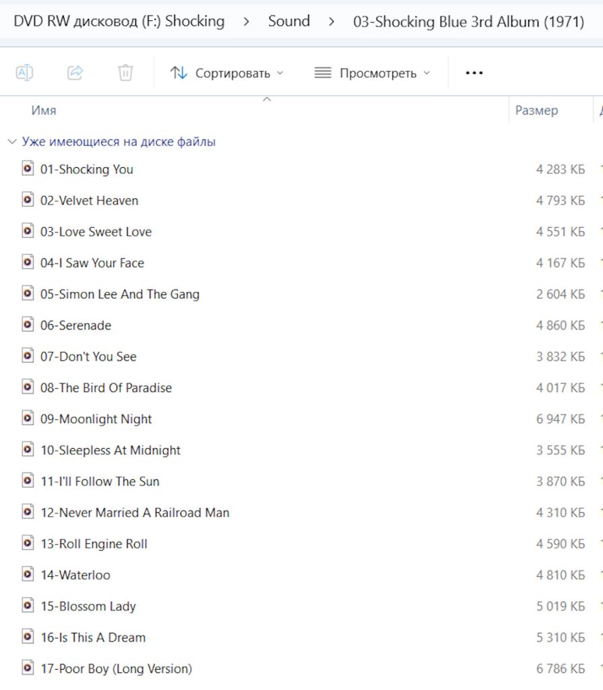Open the Просмотреть view dropdown
603x690 pixels.
point(372,73)
